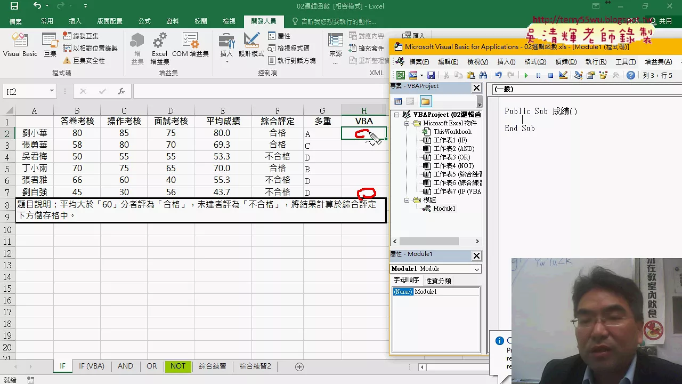Click 擴充套件 expansion packs
The height and width of the screenshot is (384, 682).
tap(366, 48)
